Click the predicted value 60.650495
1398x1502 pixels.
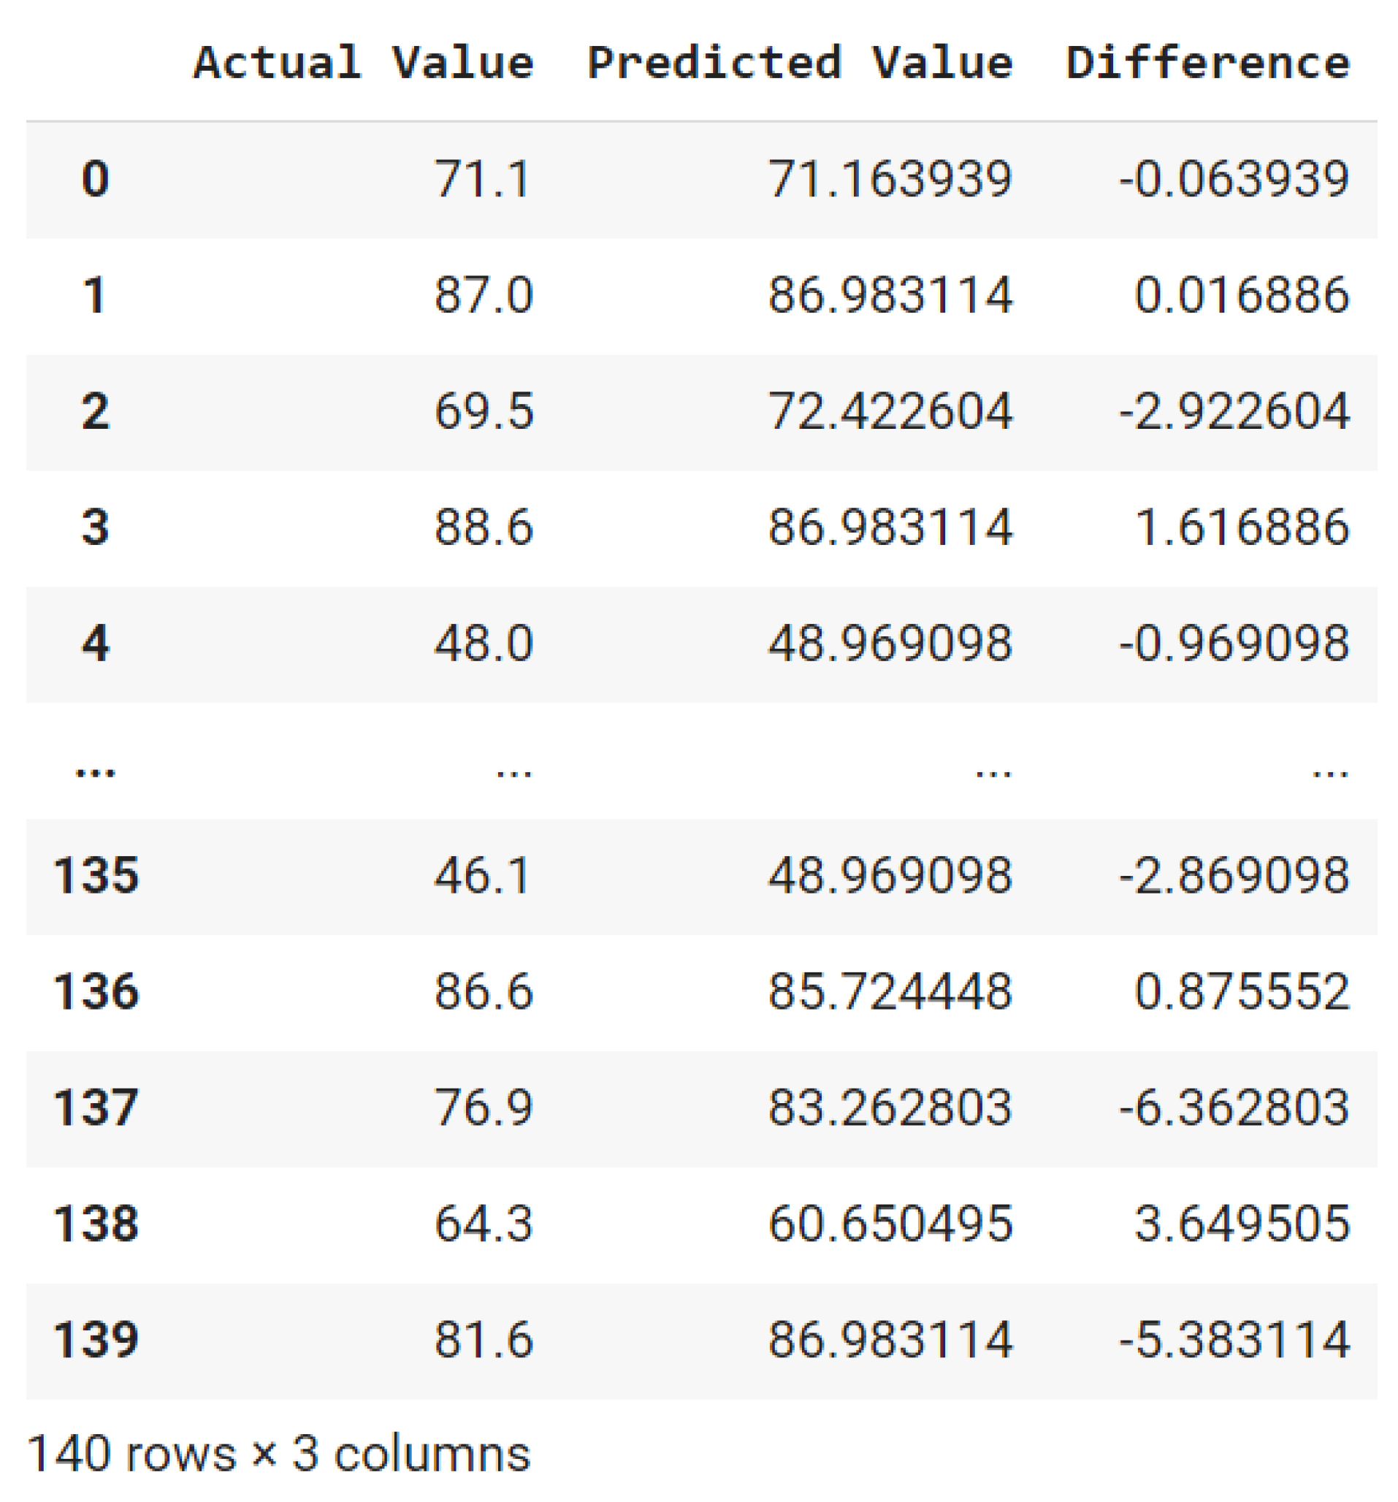890,1224
